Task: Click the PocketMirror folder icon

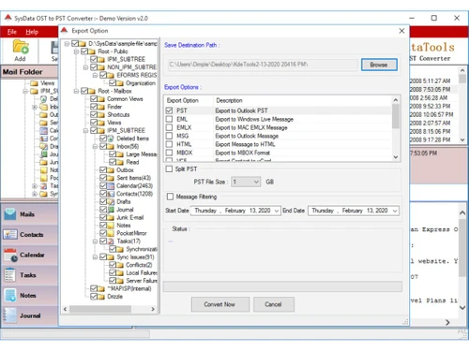Action: point(111,233)
